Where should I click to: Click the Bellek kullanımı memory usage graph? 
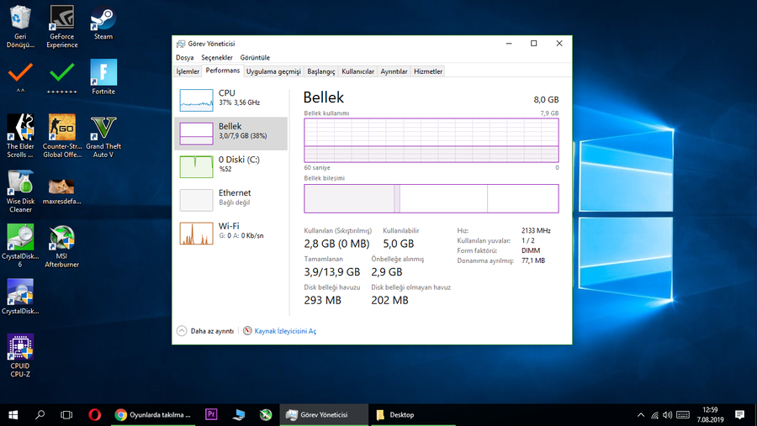coord(431,139)
